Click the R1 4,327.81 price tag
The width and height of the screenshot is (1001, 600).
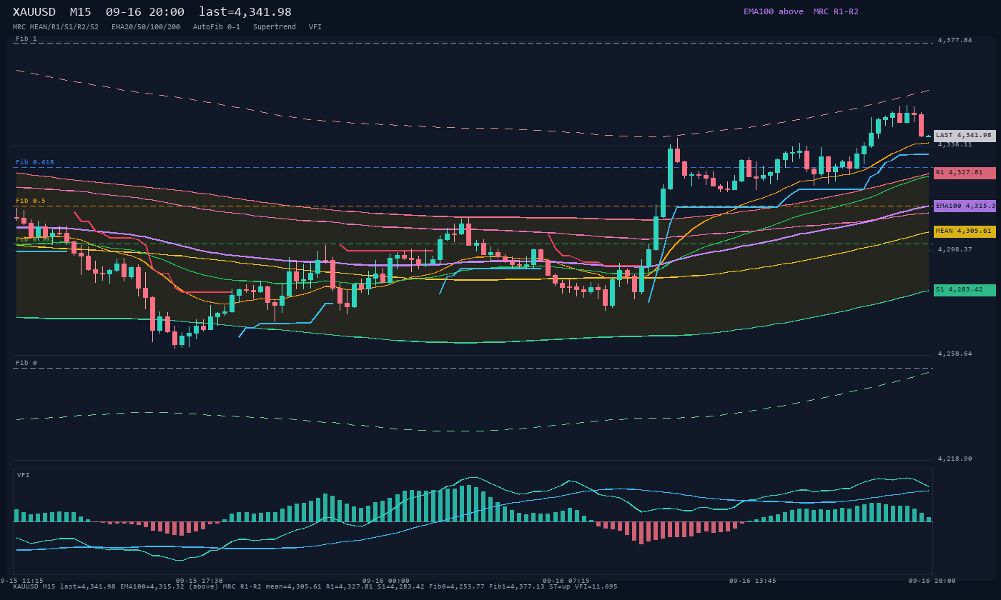tap(965, 173)
